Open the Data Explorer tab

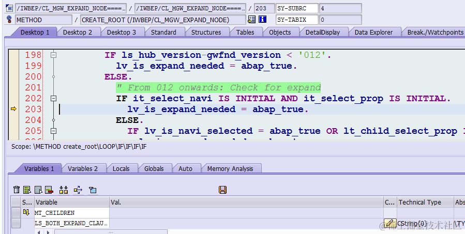pos(373,33)
